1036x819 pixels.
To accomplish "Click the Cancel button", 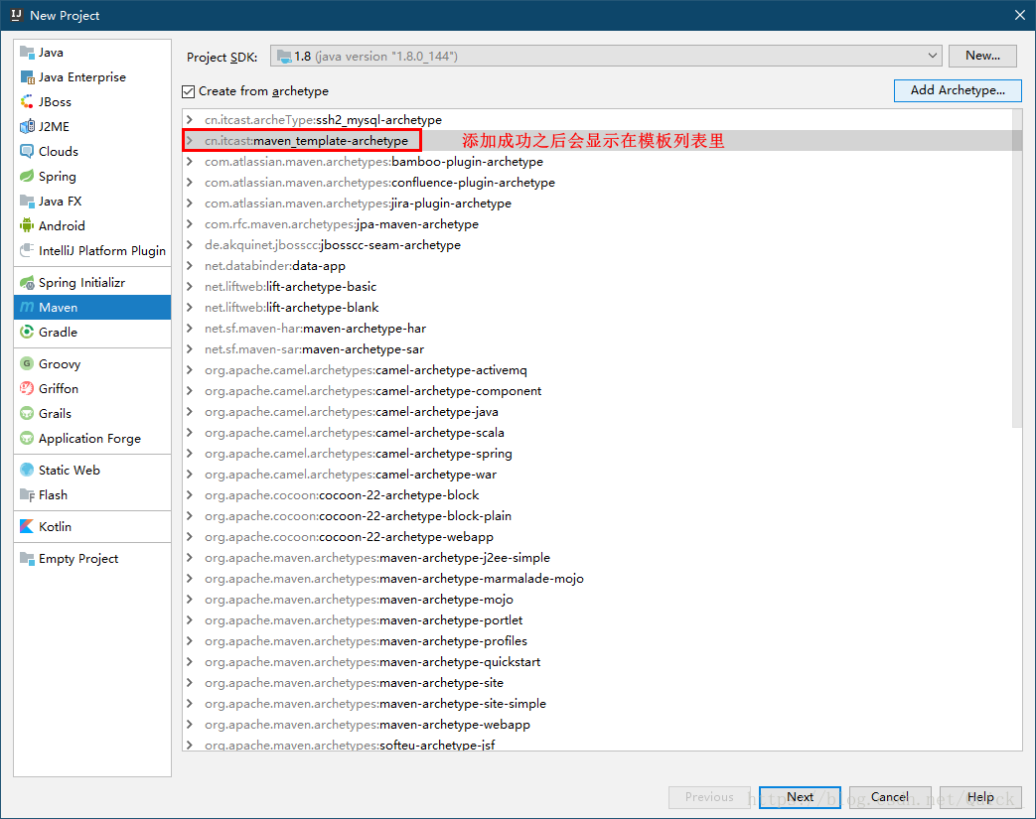I will (890, 797).
